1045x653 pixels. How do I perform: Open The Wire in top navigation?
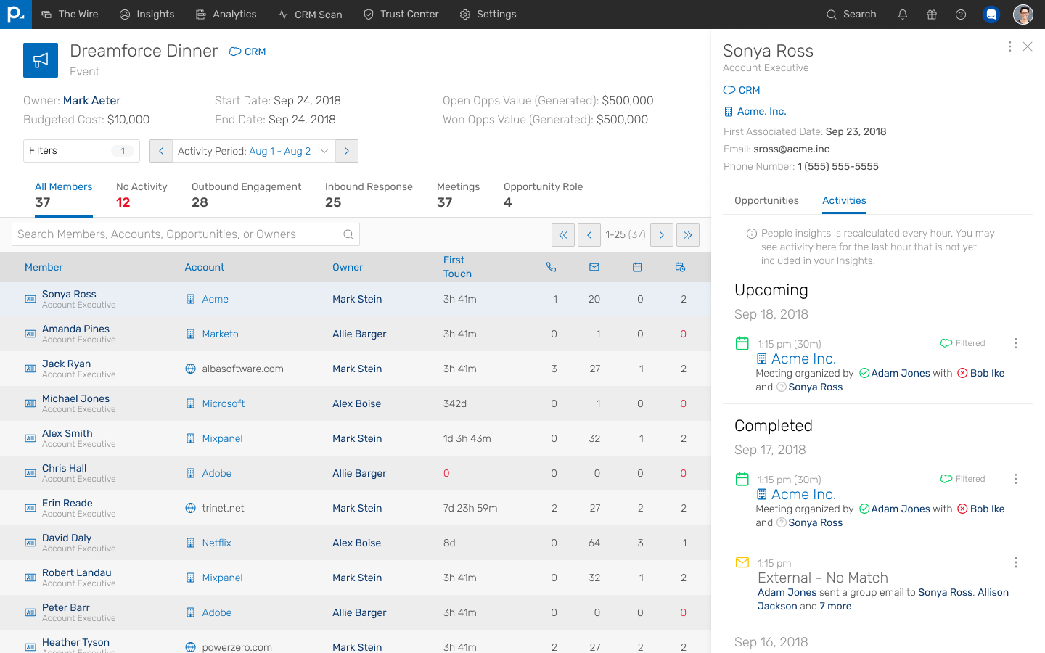pos(70,15)
